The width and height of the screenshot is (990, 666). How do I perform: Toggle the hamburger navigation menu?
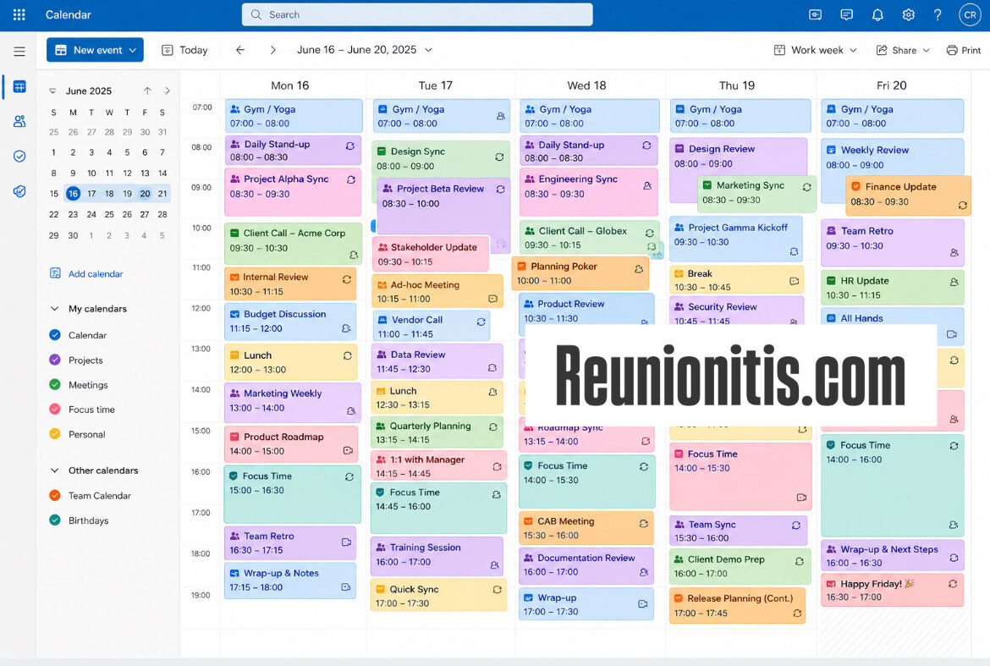click(19, 51)
